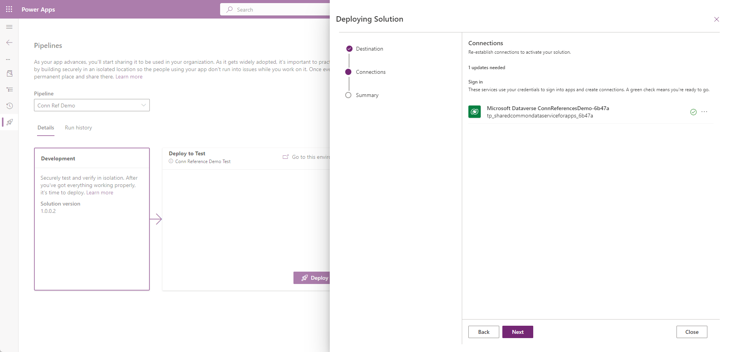Screen dimensions: 729x352
Task: Collapse the left navigation hamburger menu
Action: 9,27
